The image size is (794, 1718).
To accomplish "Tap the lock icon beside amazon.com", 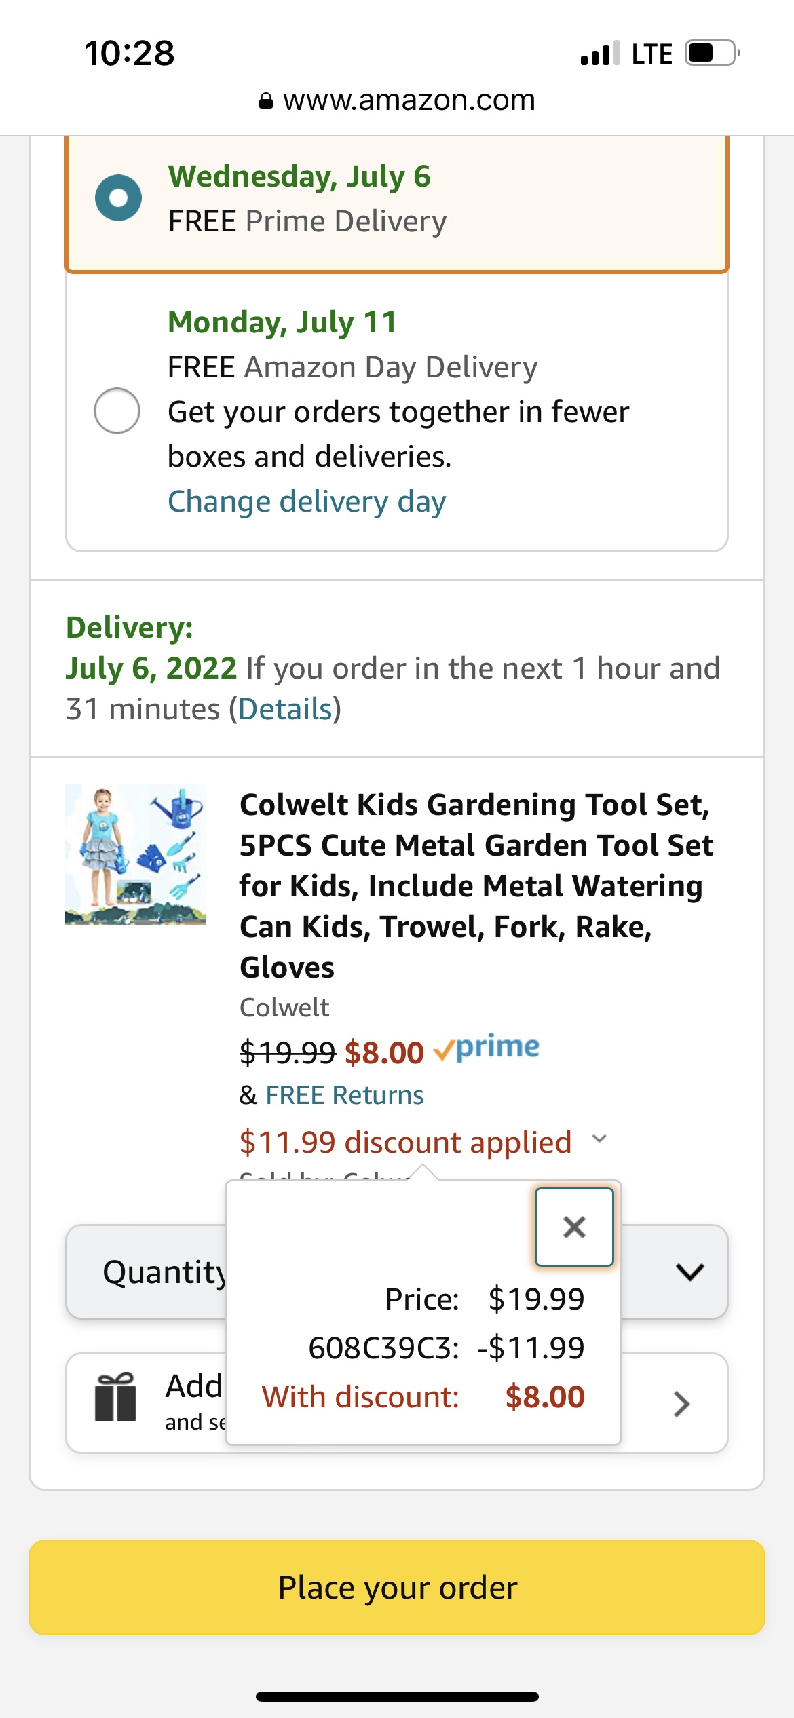I will pos(266,101).
